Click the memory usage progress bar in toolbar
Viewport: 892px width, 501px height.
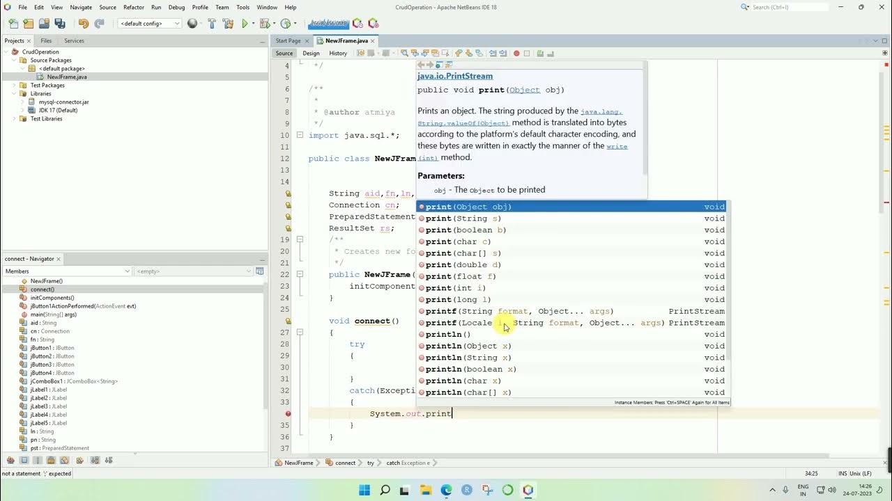tap(329, 23)
